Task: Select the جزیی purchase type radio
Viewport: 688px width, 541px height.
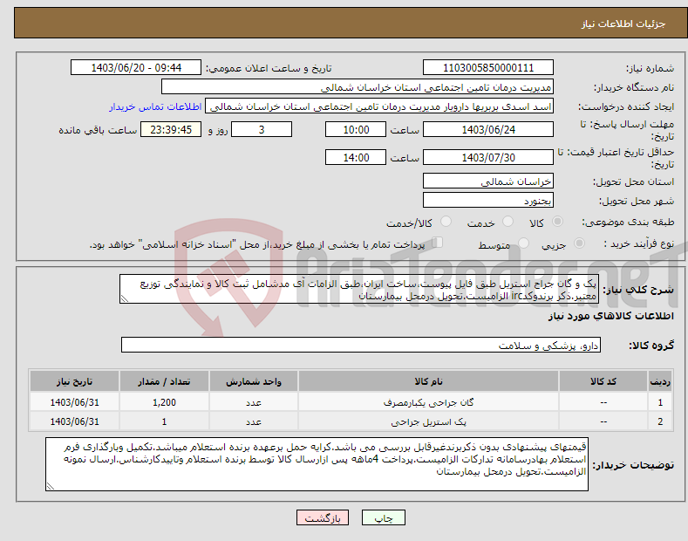Action: pyautogui.click(x=579, y=243)
